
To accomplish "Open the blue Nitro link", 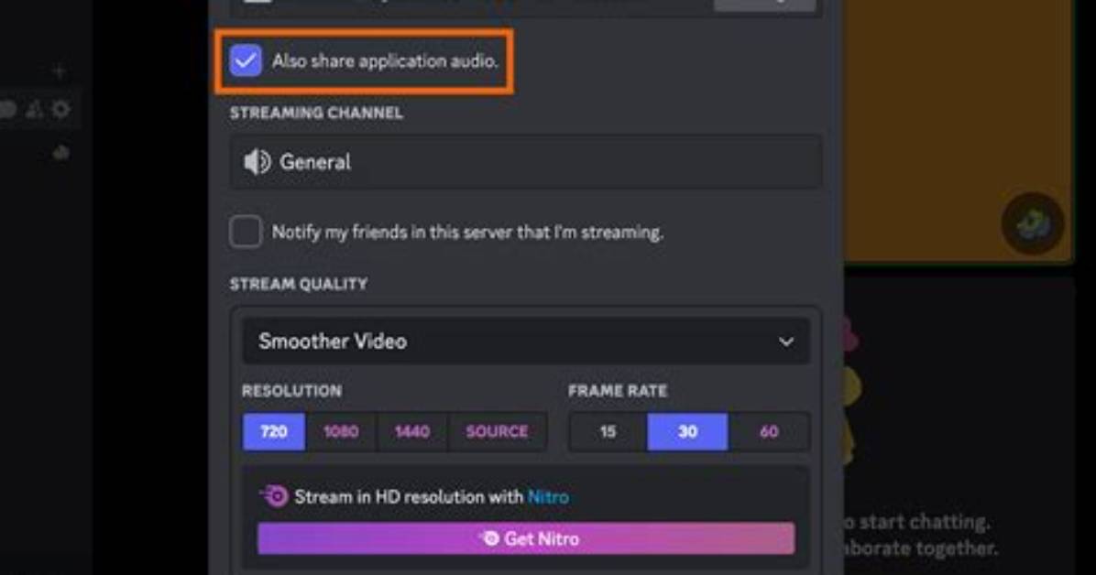I will click(x=548, y=497).
